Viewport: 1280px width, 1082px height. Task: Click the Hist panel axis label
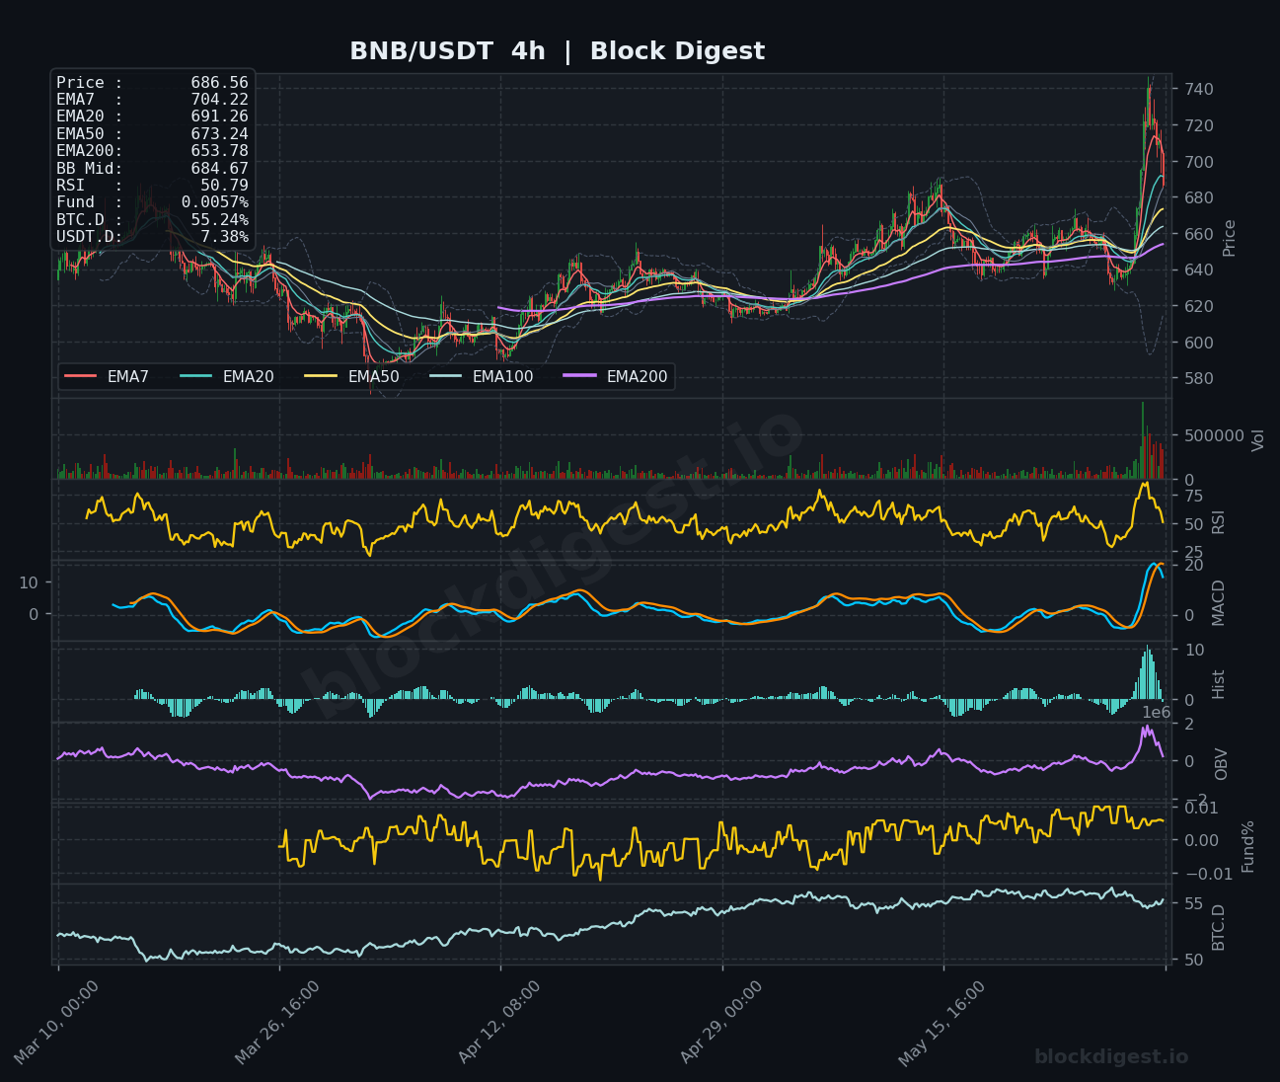click(1219, 684)
